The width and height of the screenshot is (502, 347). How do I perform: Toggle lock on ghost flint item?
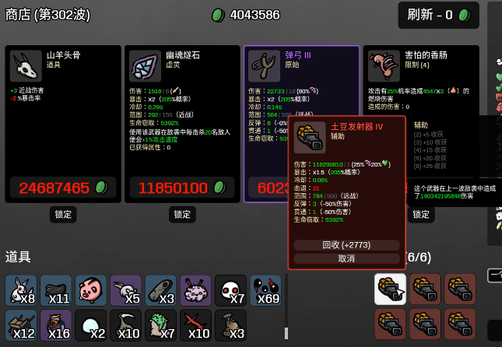pyautogui.click(x=182, y=214)
